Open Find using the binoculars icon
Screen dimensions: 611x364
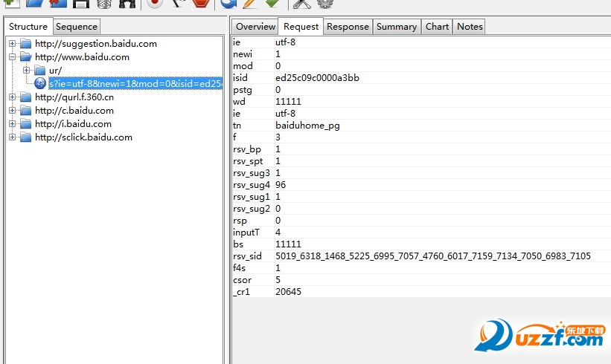[127, 3]
